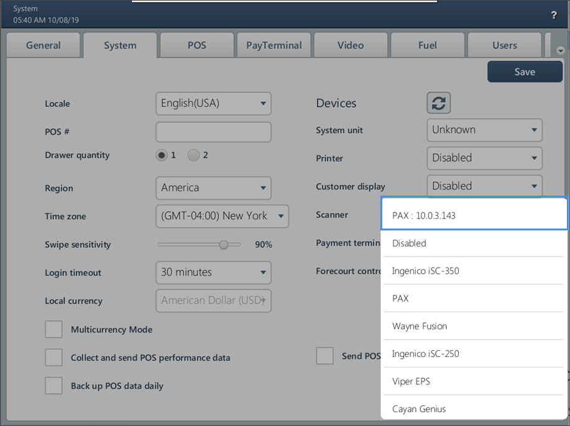Switch to the PayTerminal tab
This screenshot has width=570, height=426.
[x=274, y=45]
